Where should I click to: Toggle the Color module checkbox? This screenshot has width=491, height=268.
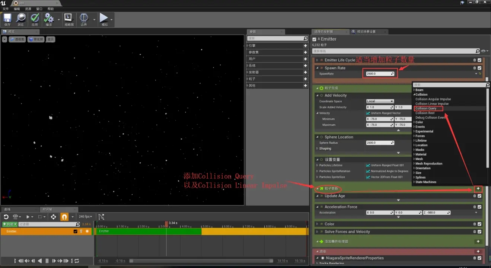479,224
